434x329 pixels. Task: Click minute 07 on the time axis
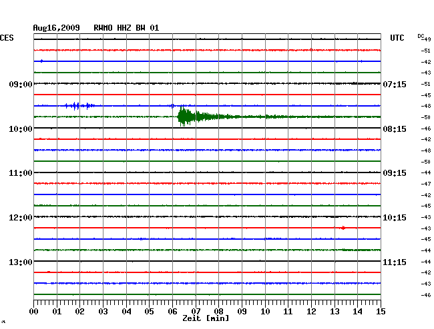pos(196,311)
